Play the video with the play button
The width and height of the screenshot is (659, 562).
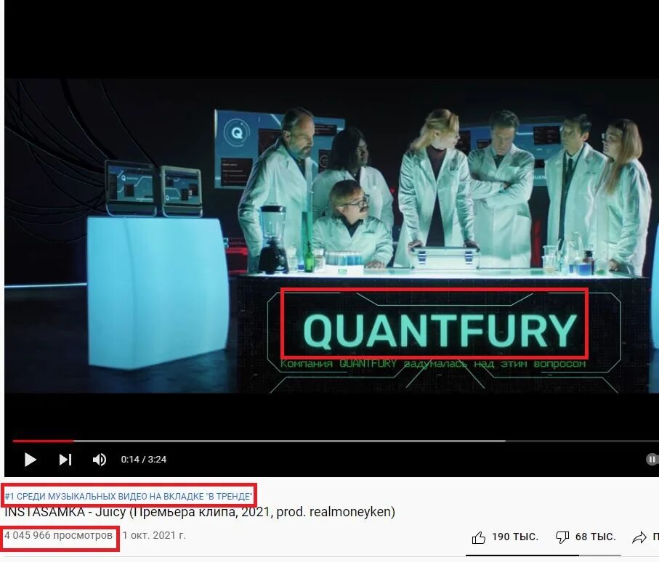[x=31, y=460]
